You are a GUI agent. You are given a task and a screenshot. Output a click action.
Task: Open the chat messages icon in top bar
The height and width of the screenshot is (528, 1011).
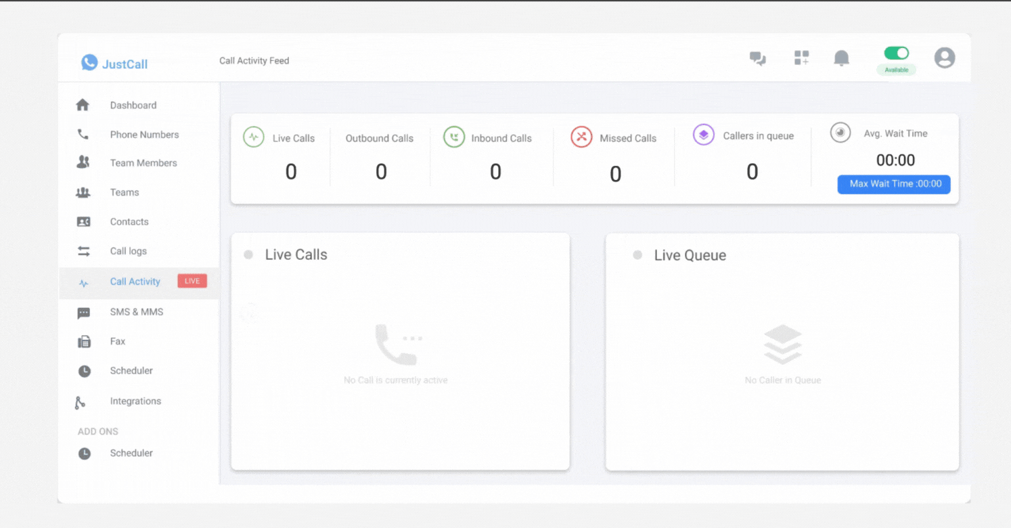[x=757, y=58]
